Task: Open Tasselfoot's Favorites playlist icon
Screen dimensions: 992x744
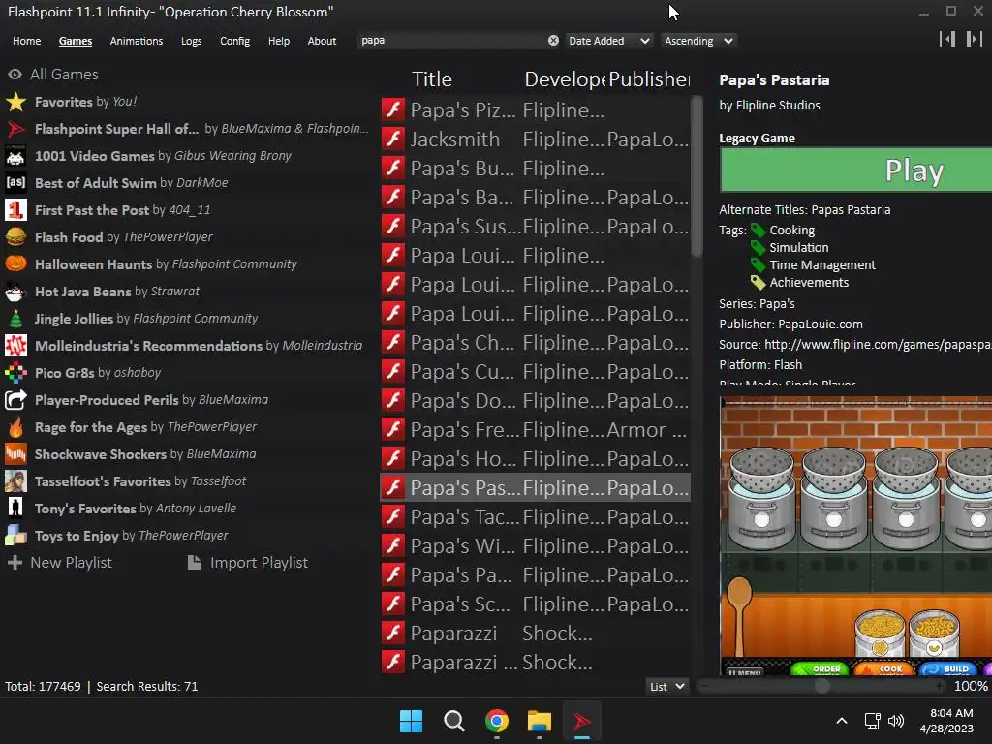Action: coord(15,481)
